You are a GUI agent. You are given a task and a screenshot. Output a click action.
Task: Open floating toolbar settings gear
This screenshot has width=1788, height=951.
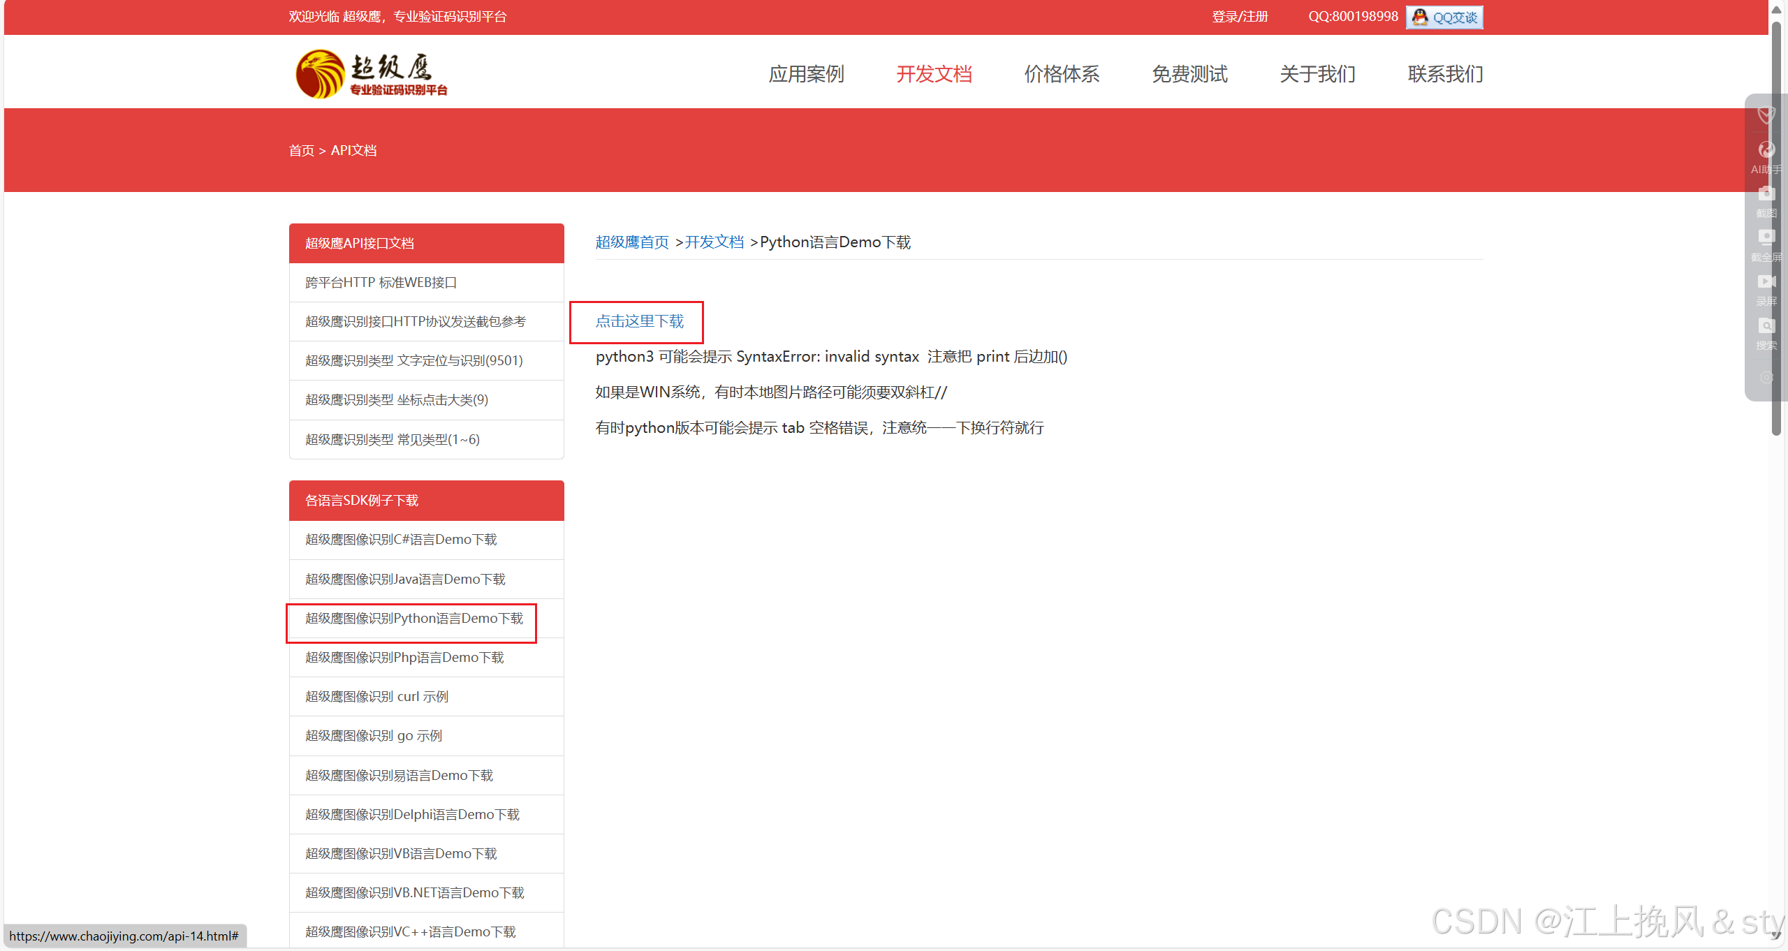(x=1766, y=377)
